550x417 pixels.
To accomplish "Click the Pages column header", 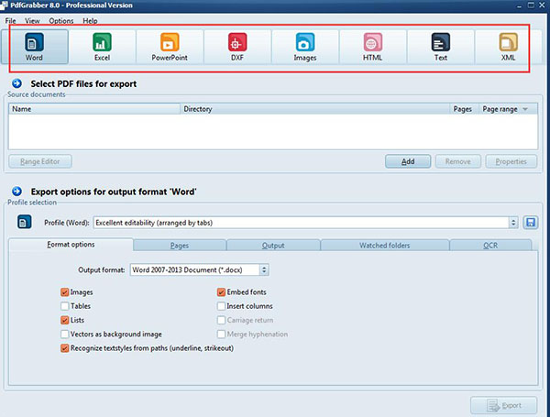I will coord(462,109).
